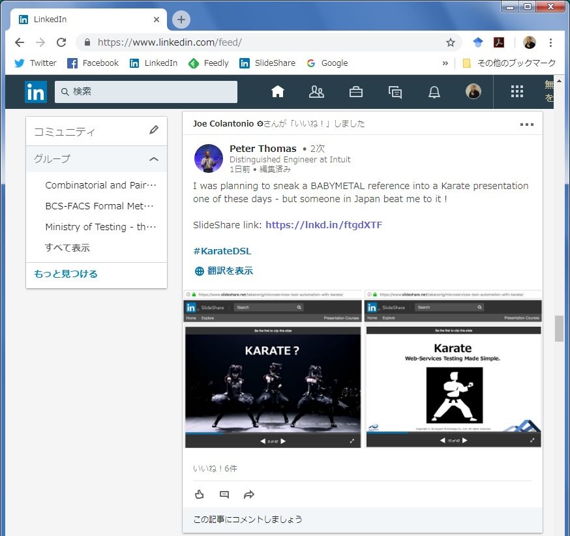
Task: Open BCS-FACS Formal Met… group
Action: pyautogui.click(x=99, y=206)
